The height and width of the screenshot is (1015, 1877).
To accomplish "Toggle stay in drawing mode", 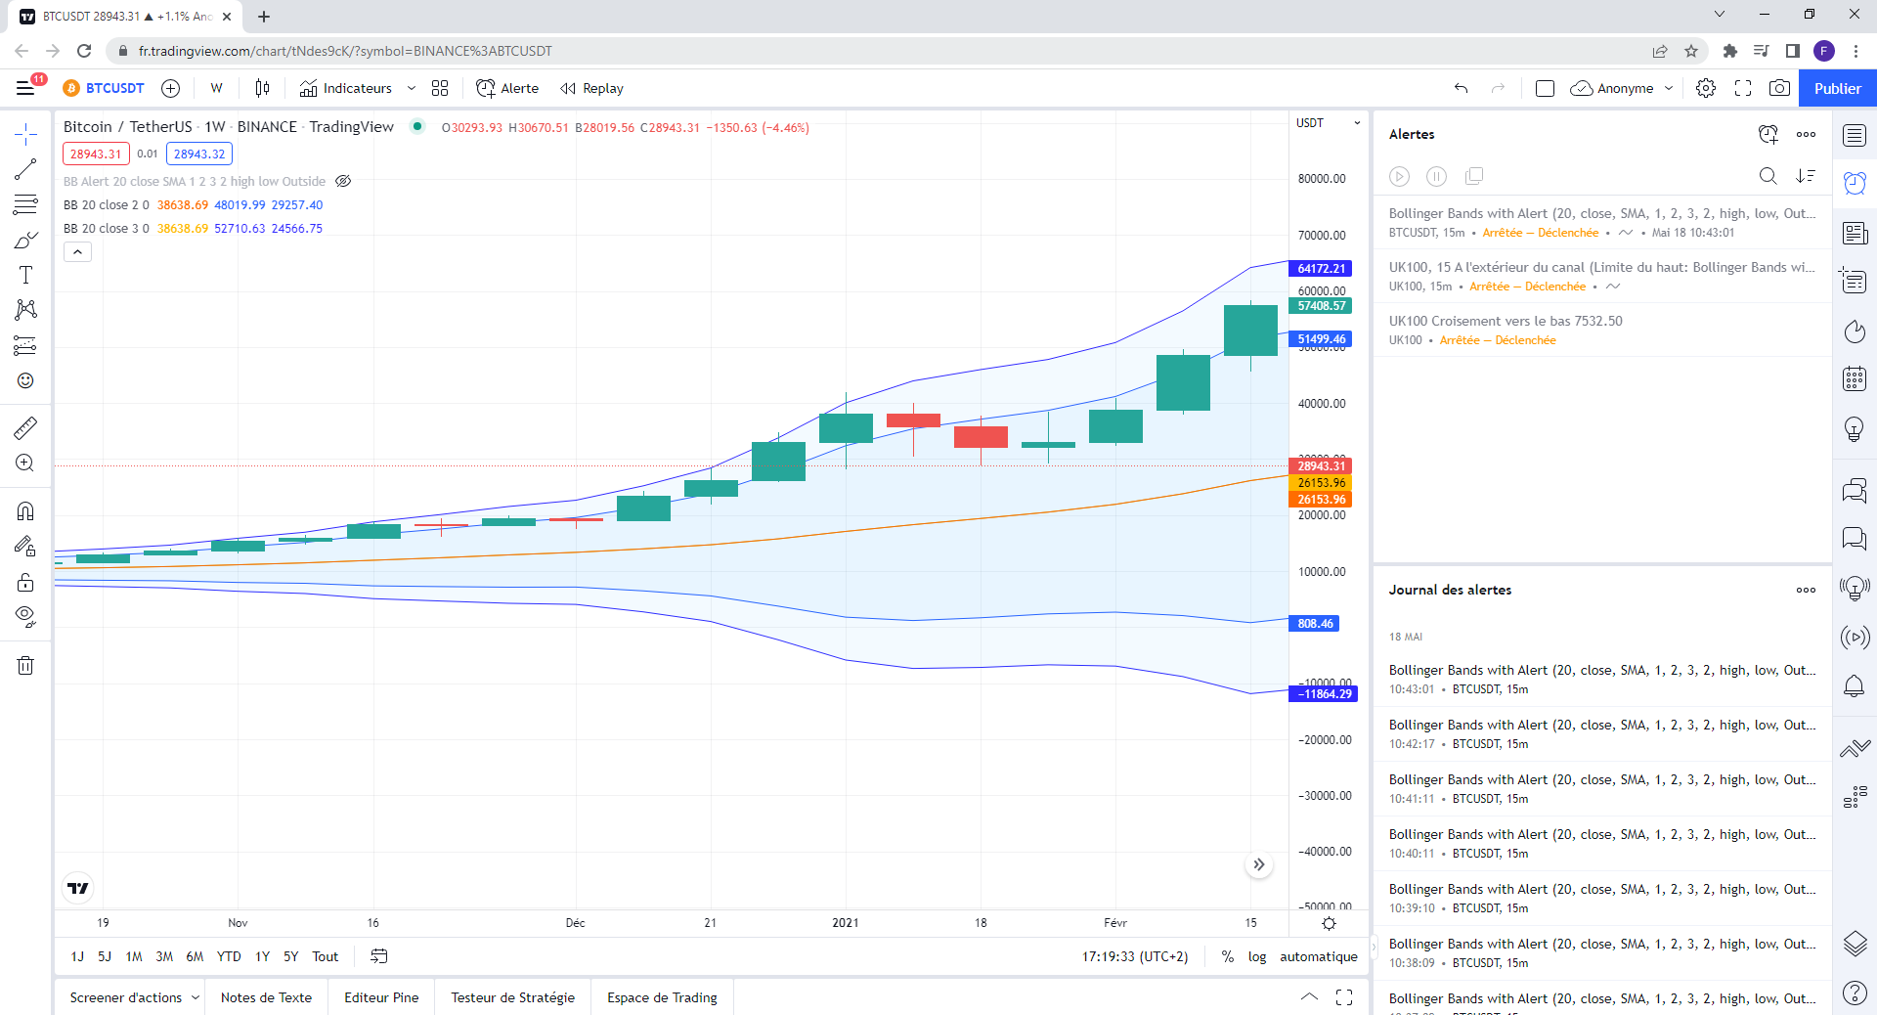I will pos(25,547).
